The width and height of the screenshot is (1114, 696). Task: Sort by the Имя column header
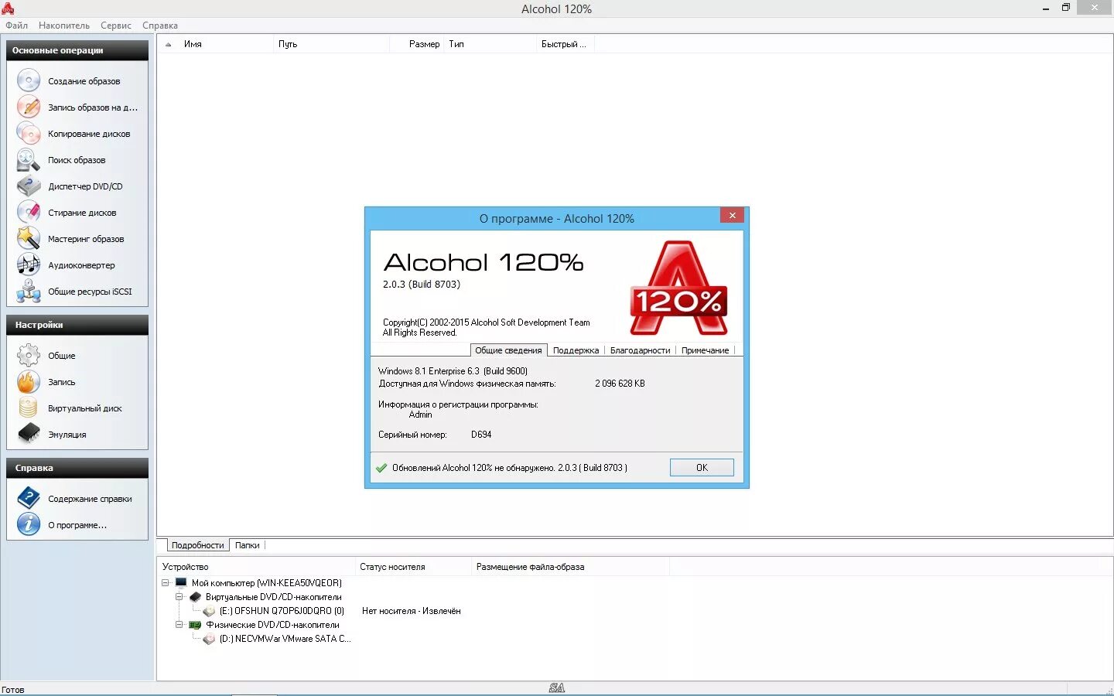tap(226, 44)
